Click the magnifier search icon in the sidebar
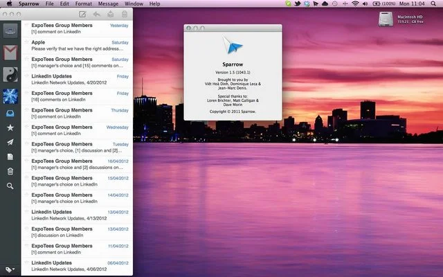This screenshot has width=443, height=277. pos(10,186)
